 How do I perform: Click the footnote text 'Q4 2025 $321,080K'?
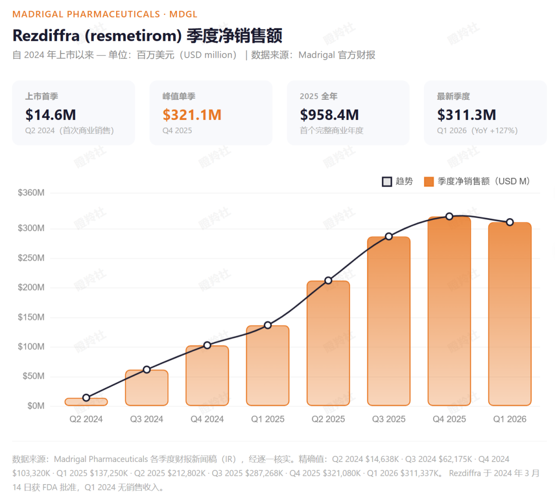325,474
